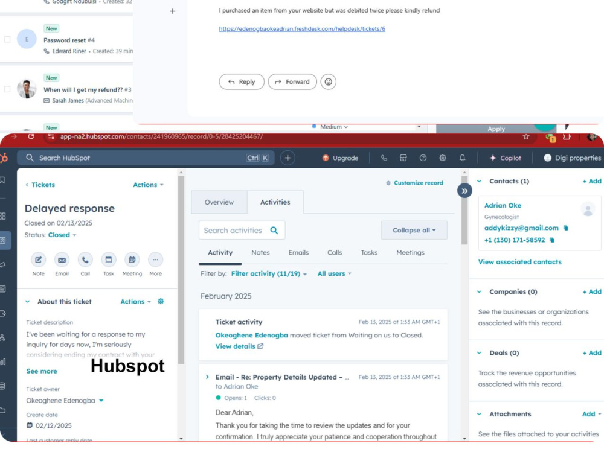Click the Note icon in ticket actions
Image resolution: width=604 pixels, height=452 pixels.
(x=39, y=260)
